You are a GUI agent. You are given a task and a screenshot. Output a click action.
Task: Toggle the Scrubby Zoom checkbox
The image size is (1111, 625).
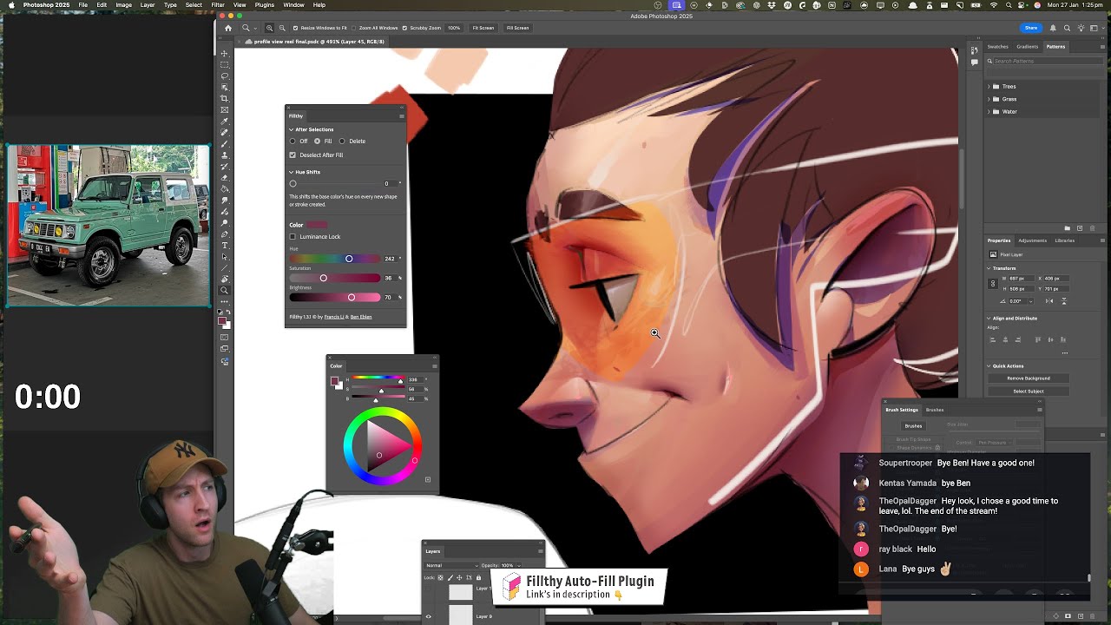404,28
